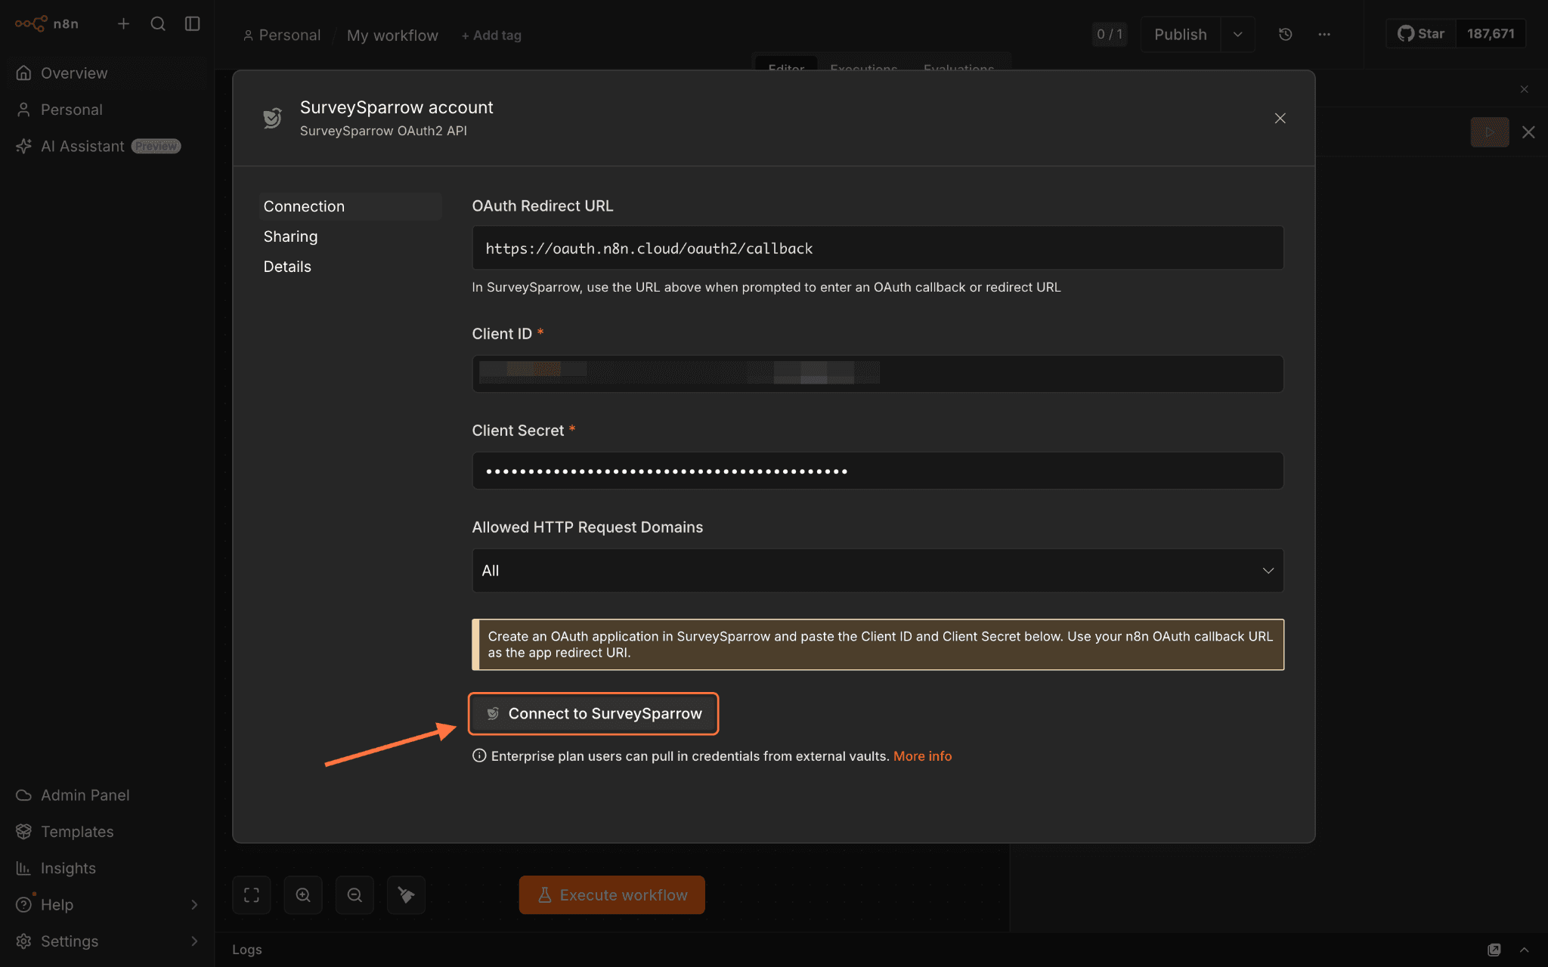Expand the Help submenu
The width and height of the screenshot is (1548, 967).
[x=194, y=904]
